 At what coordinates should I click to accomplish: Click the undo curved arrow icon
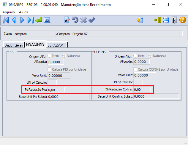point(75,20)
